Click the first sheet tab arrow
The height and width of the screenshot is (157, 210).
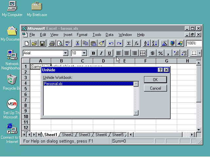(x=24, y=134)
